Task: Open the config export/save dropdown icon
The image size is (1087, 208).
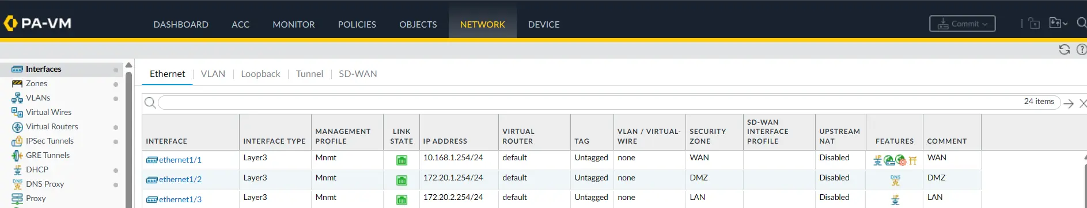Action: pyautogui.click(x=1058, y=23)
